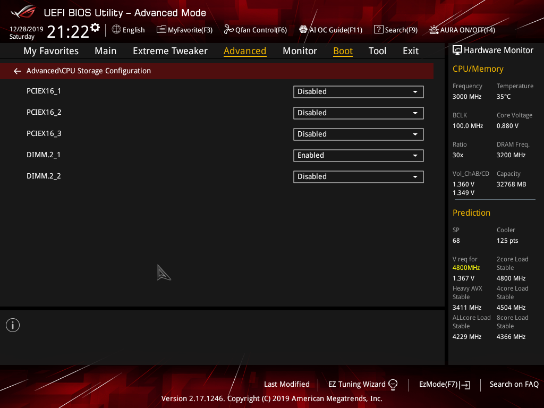Click the Search question mark icon
544x408 pixels.
click(378, 30)
